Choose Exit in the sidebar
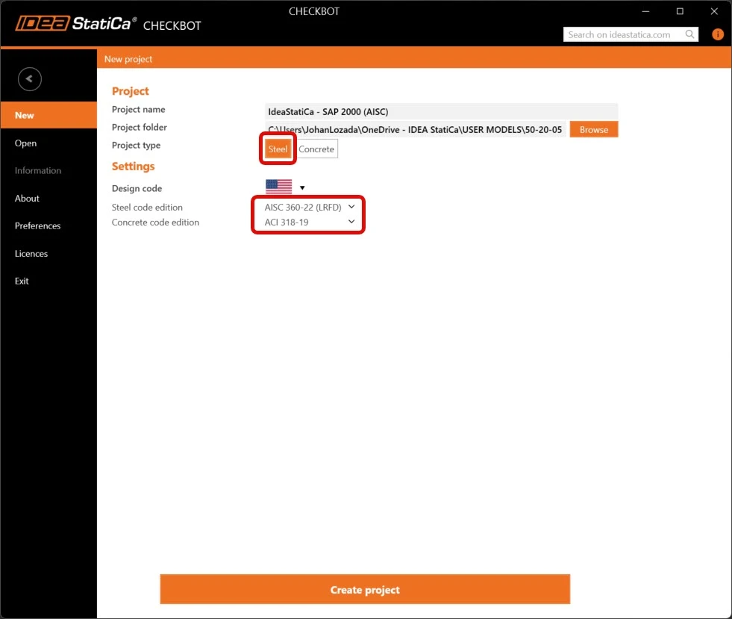 click(22, 281)
